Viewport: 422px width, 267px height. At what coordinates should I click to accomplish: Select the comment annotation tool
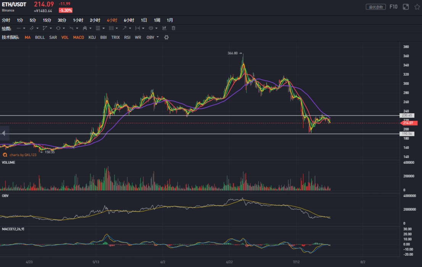[x=151, y=28]
